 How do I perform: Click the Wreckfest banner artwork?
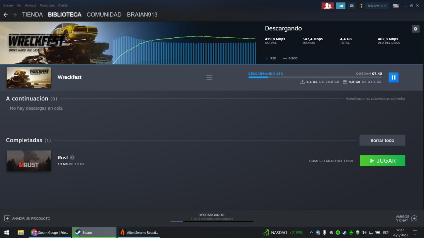click(56, 43)
